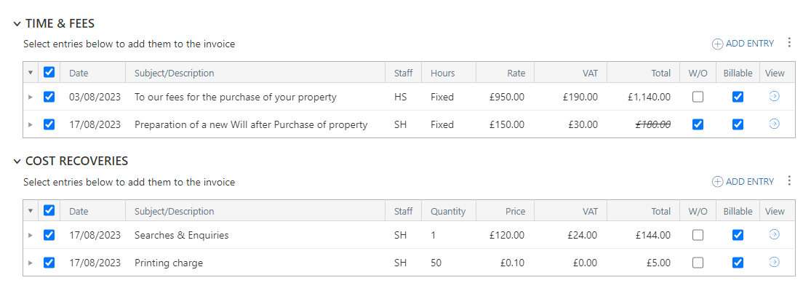Open view icon for property purchase fees entry
Screen dimensions: 811x299
point(775,96)
